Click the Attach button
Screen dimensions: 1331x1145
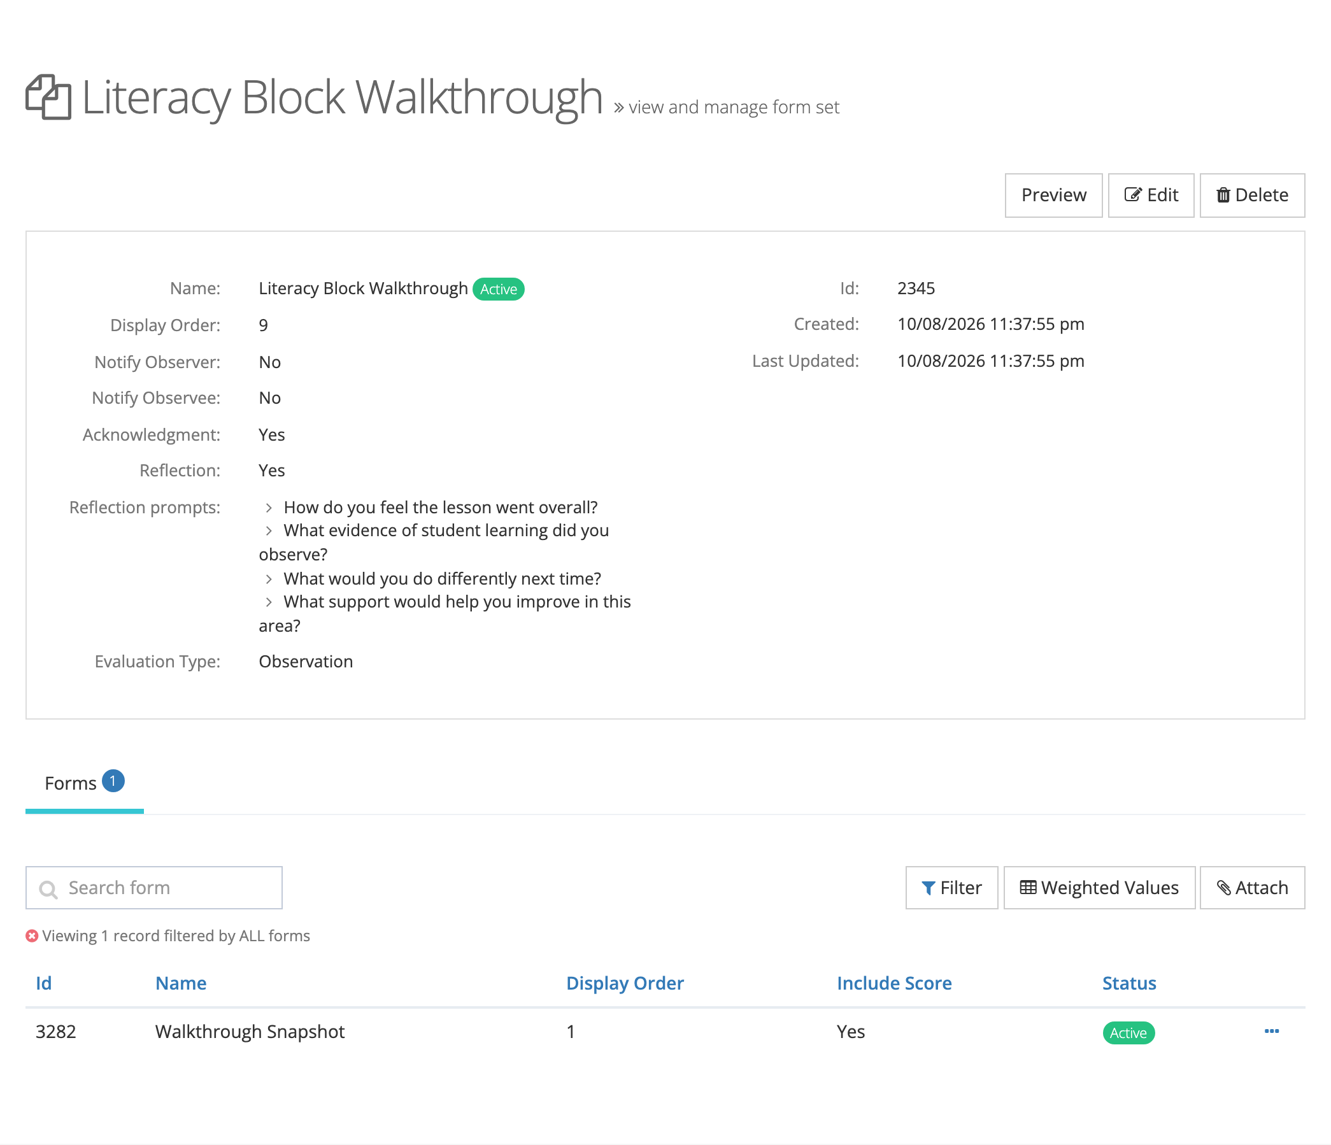[1253, 888]
